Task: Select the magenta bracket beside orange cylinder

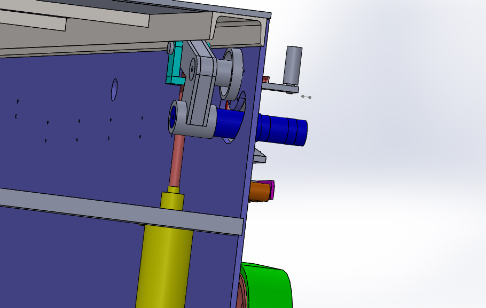Action: coord(272,189)
